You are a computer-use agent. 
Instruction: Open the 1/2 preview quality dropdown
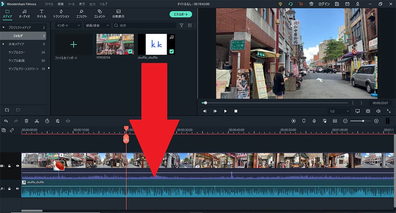(339, 111)
